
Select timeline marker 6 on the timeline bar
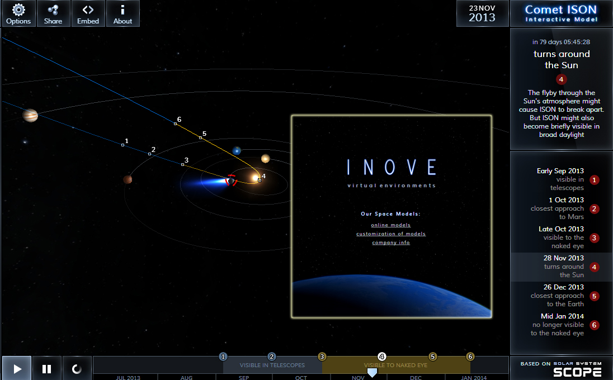[x=470, y=357]
